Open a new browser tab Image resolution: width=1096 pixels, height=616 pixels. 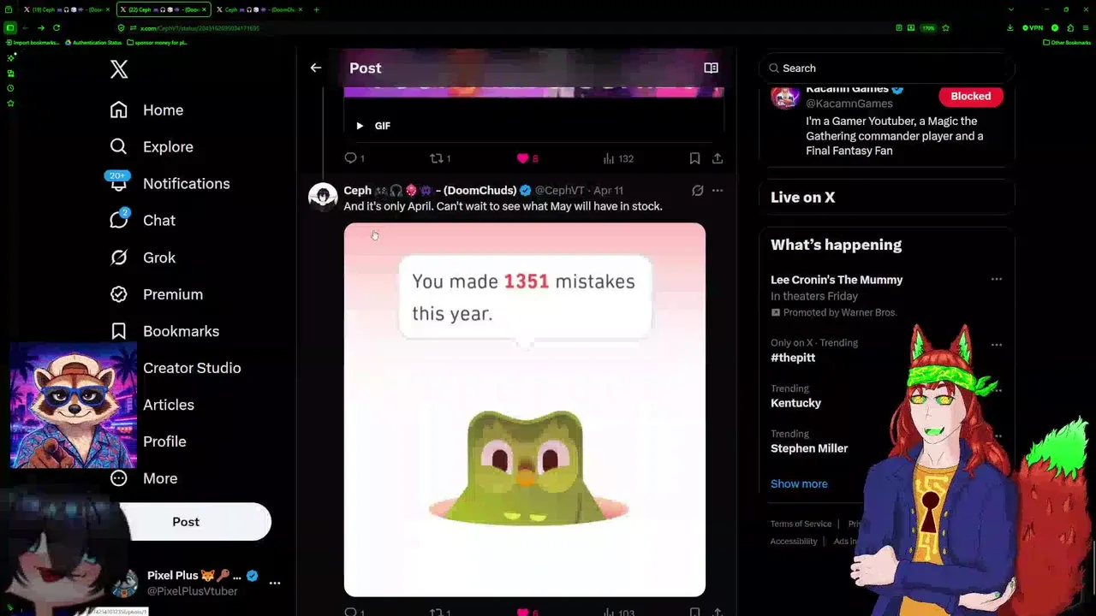coord(317,9)
